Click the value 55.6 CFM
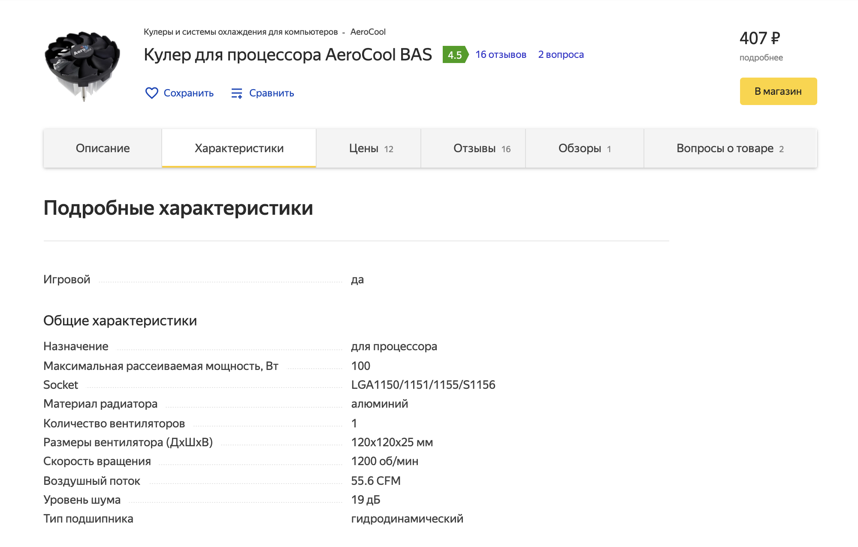The height and width of the screenshot is (547, 858). coord(376,481)
